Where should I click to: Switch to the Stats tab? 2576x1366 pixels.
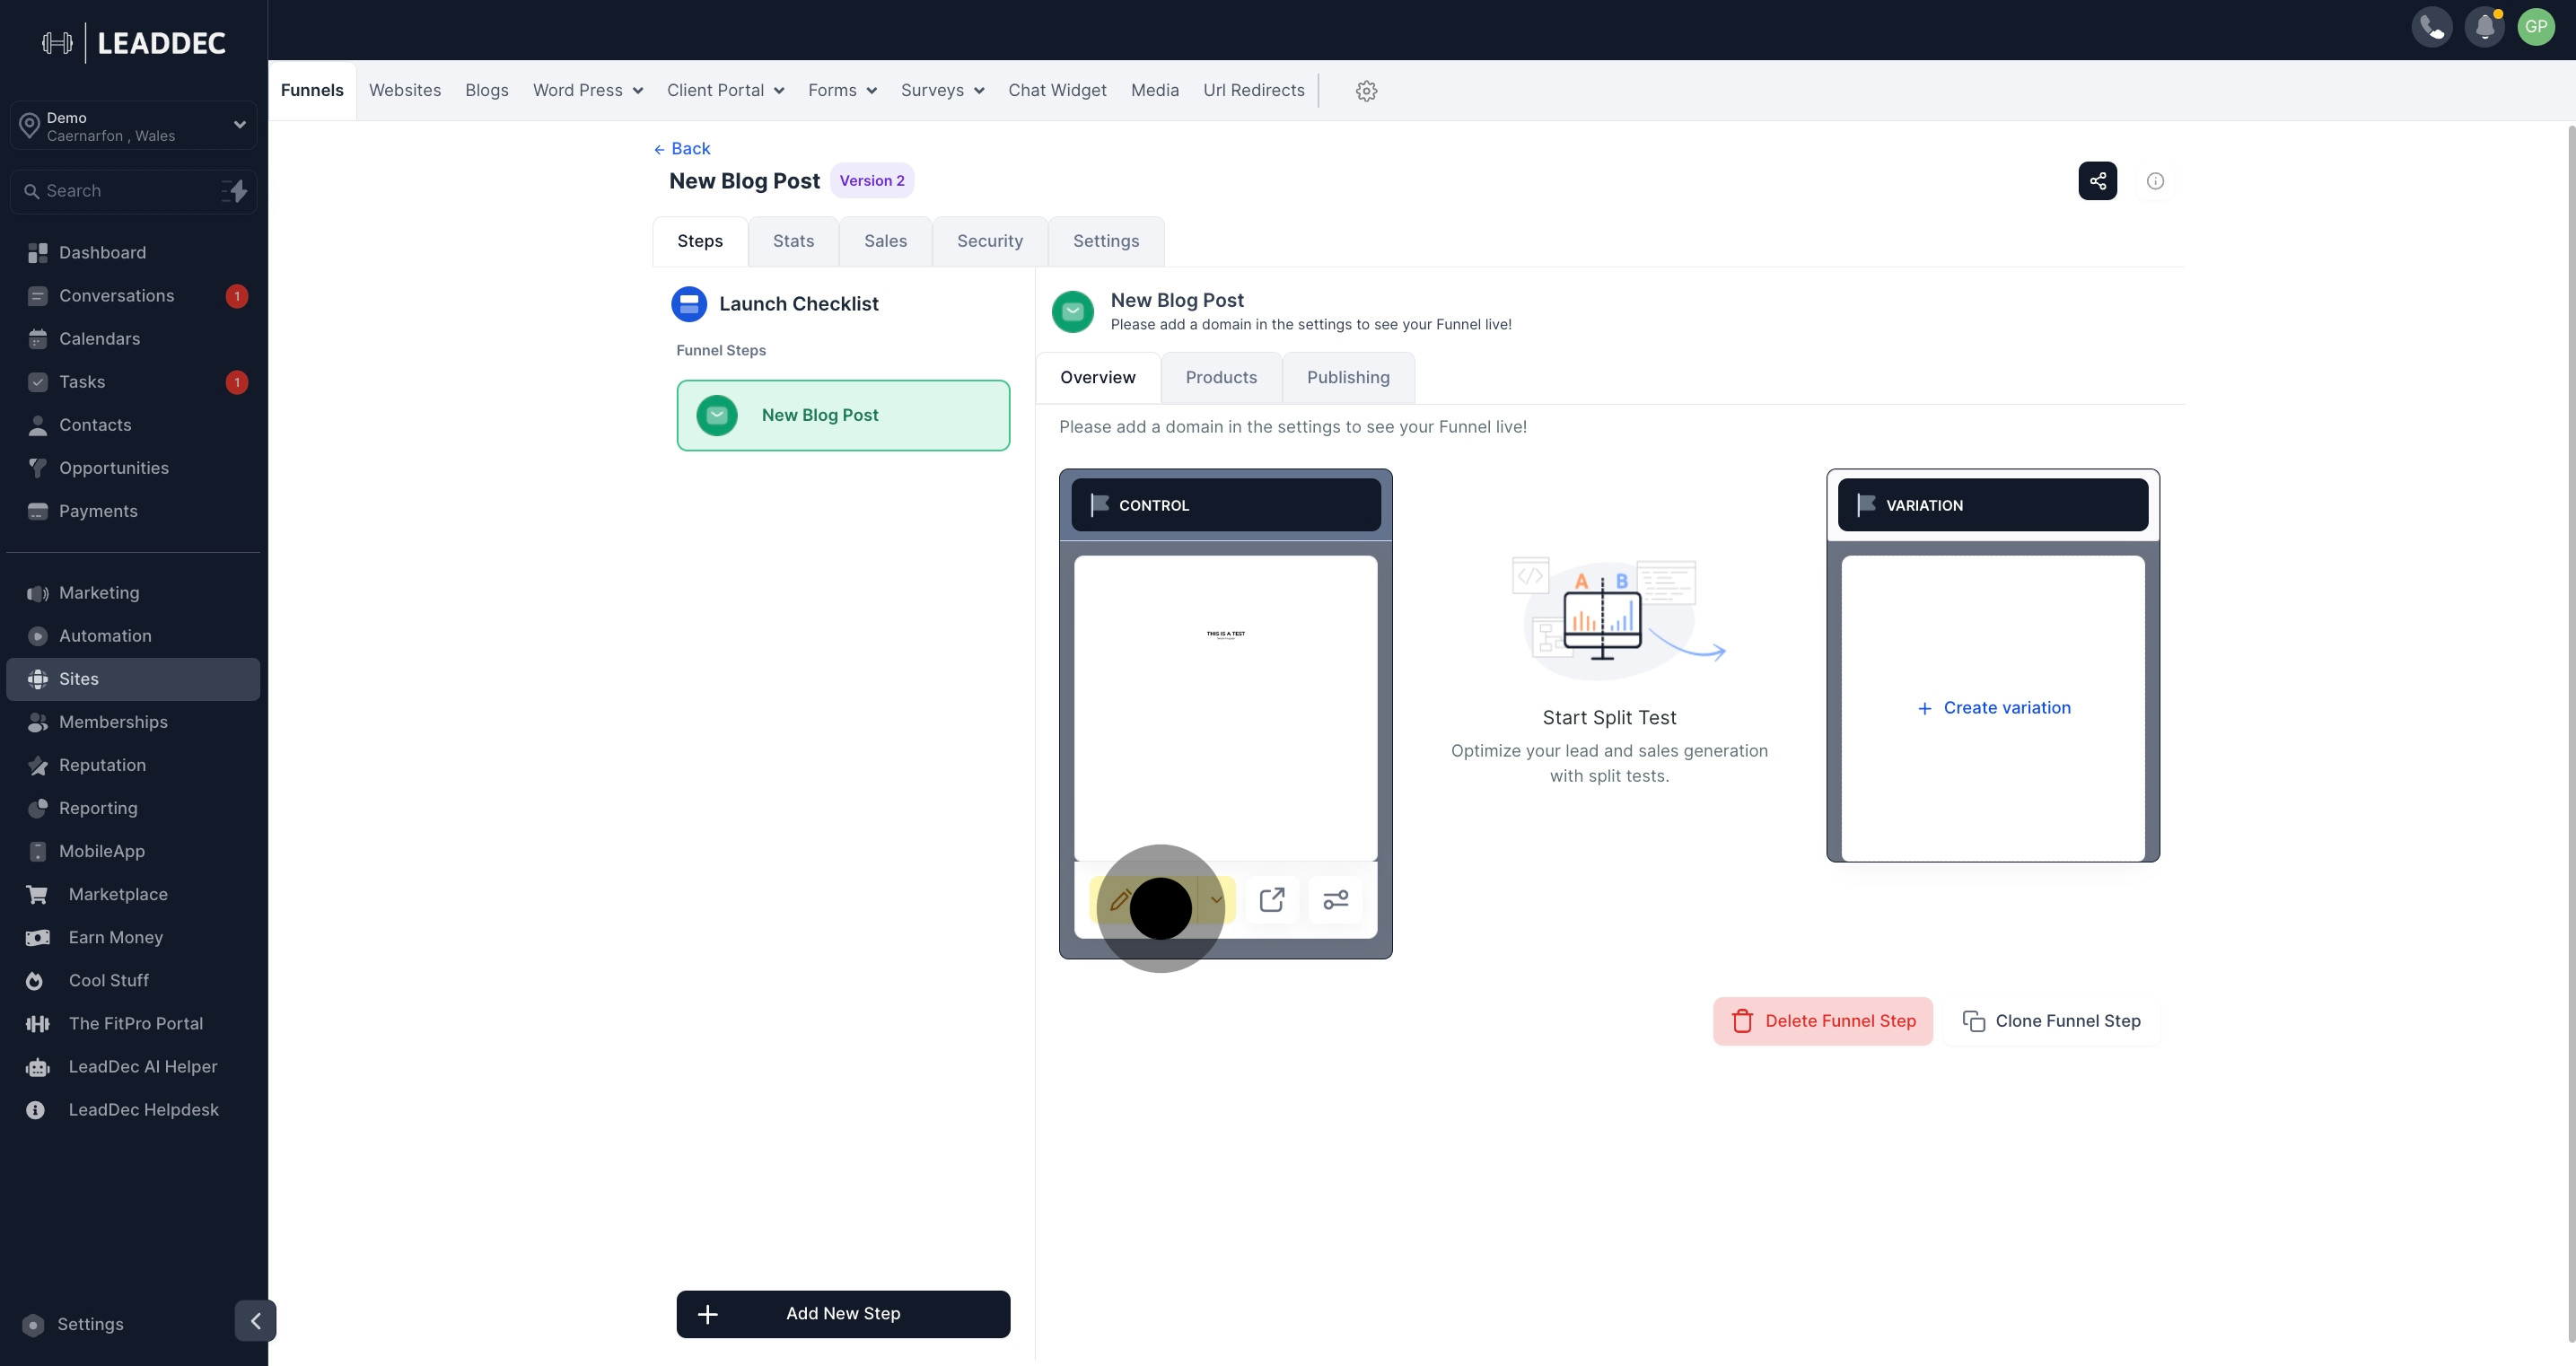pos(793,241)
